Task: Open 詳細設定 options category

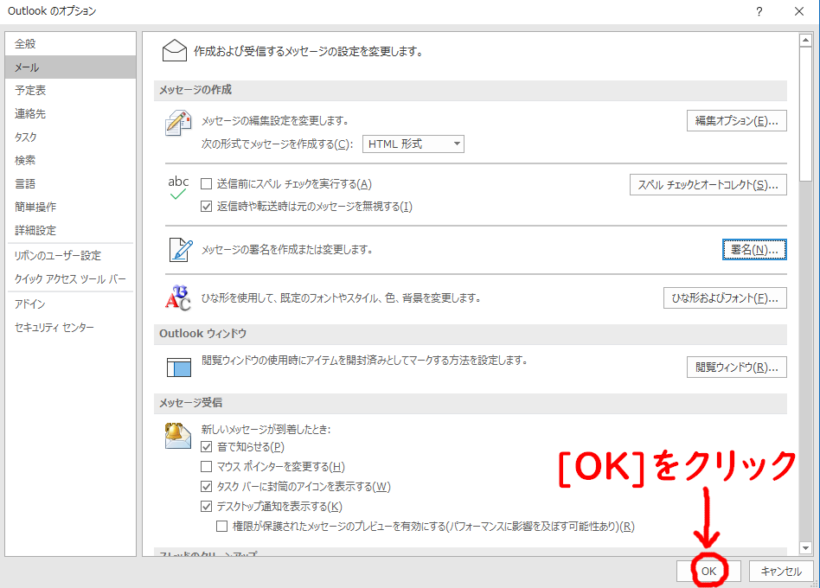Action: tap(71, 231)
